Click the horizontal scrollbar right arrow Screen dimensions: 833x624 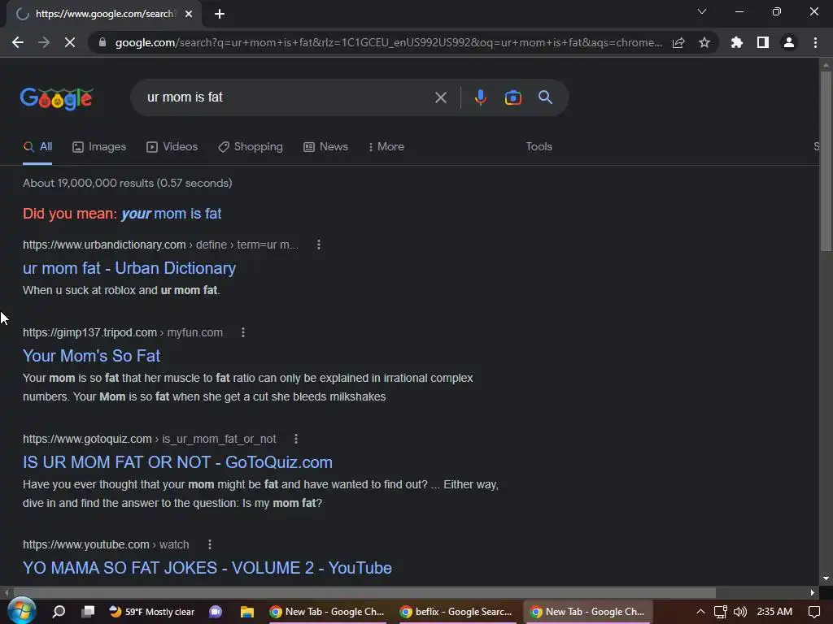coord(813,592)
